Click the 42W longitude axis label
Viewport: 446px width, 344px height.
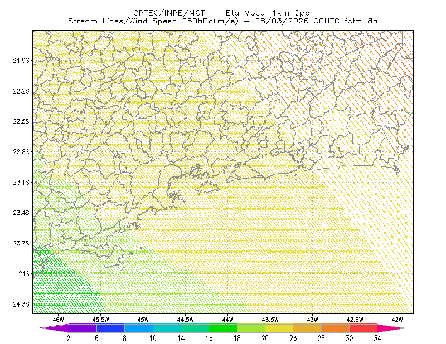click(397, 320)
